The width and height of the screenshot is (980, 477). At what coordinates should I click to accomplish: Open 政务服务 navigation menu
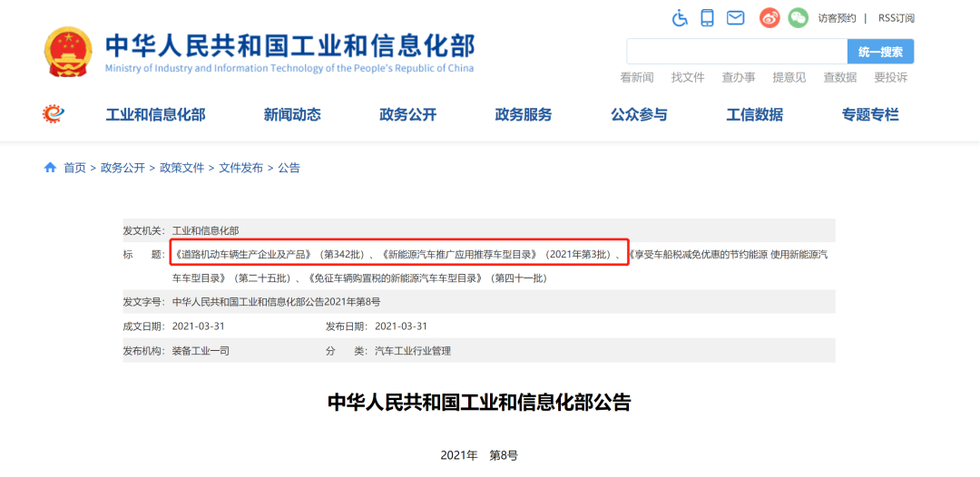524,115
